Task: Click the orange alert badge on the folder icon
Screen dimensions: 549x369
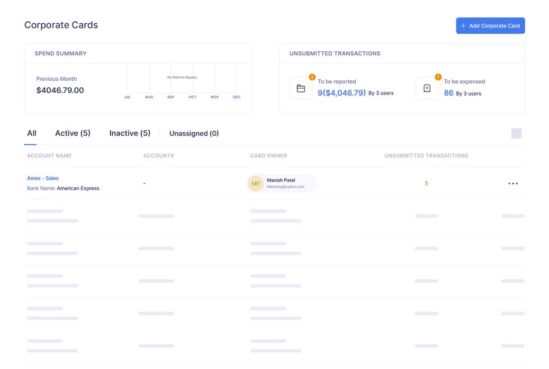Action: tap(312, 77)
